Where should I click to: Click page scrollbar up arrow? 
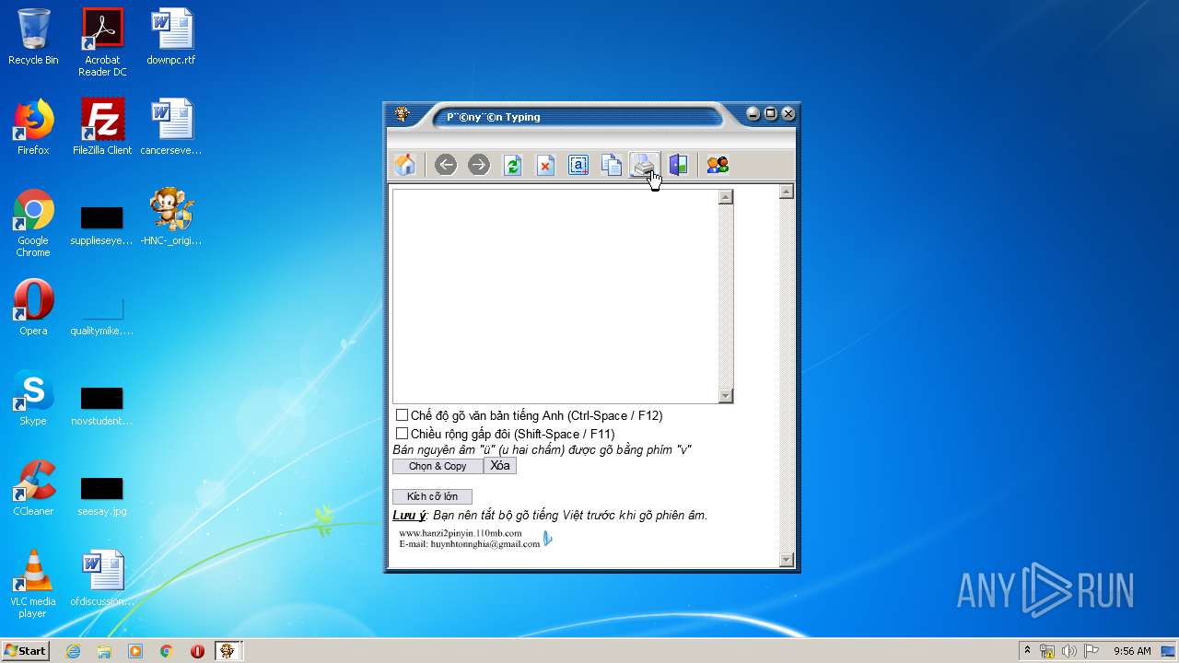pos(787,192)
